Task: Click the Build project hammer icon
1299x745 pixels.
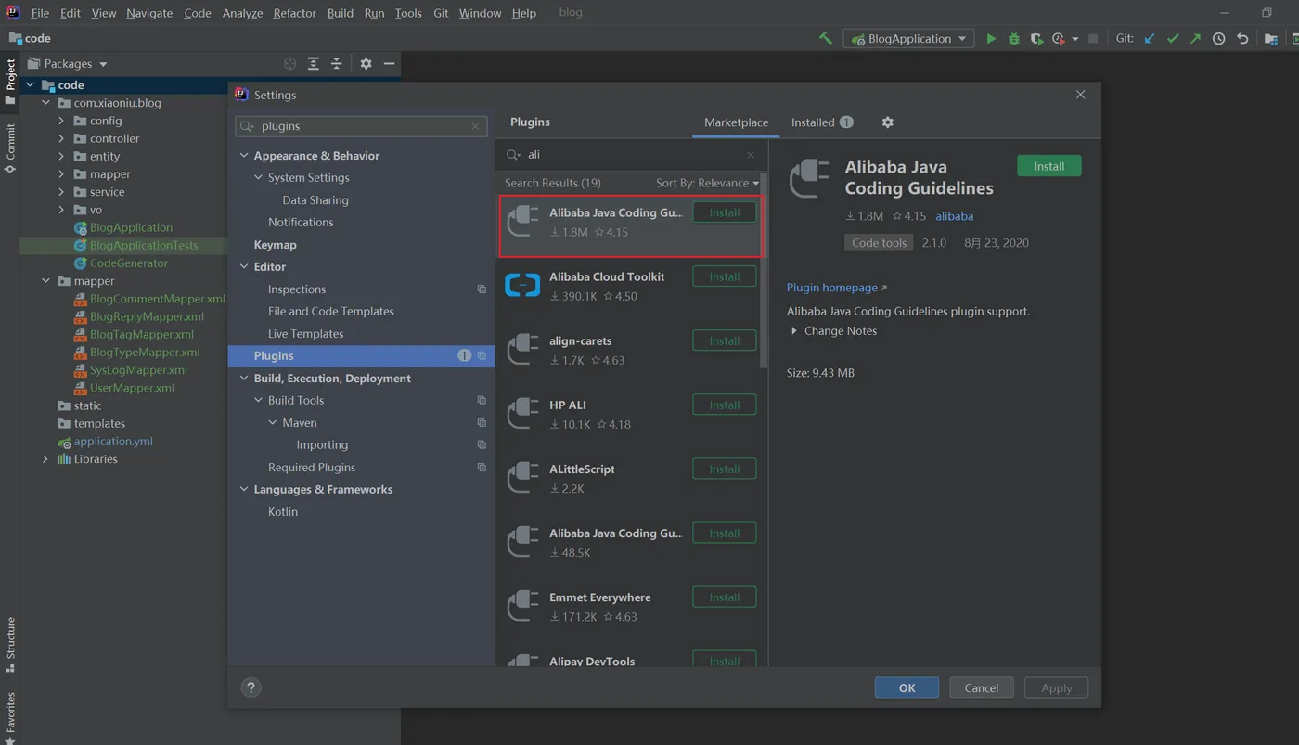Action: (825, 39)
